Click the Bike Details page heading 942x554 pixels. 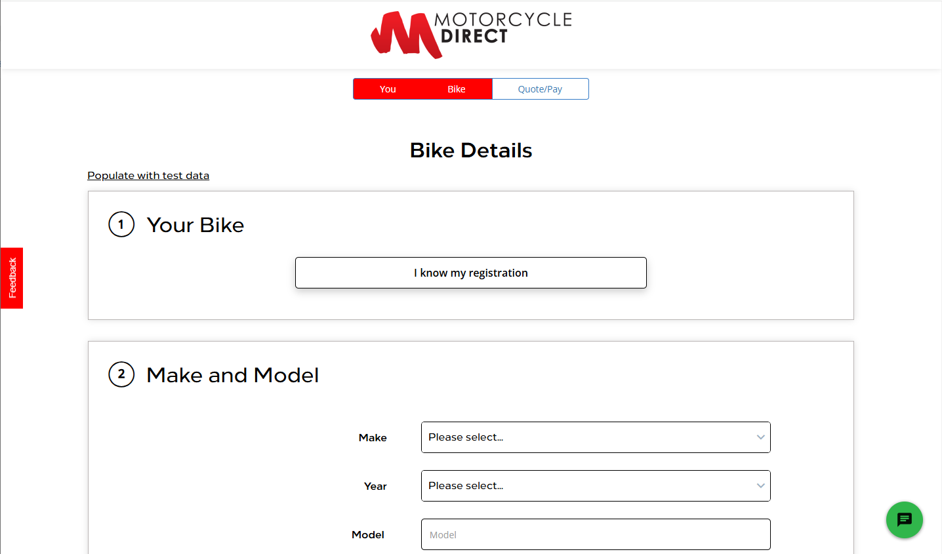point(471,150)
